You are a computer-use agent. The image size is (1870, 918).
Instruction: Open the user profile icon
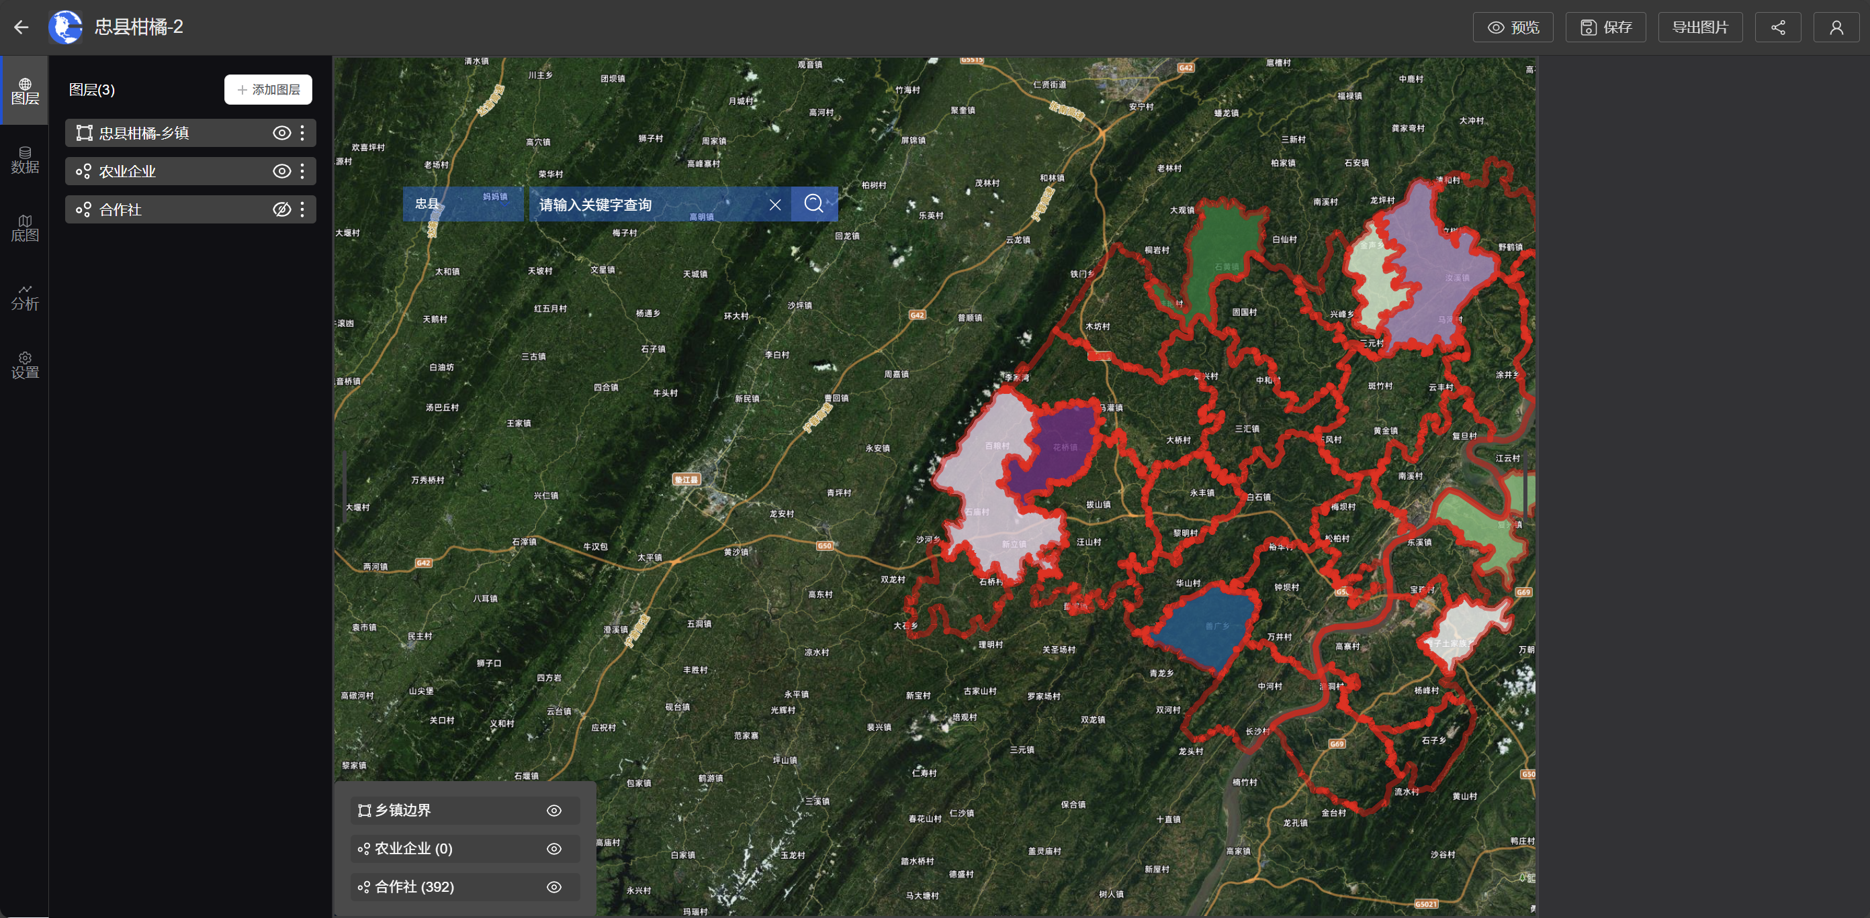[1835, 28]
